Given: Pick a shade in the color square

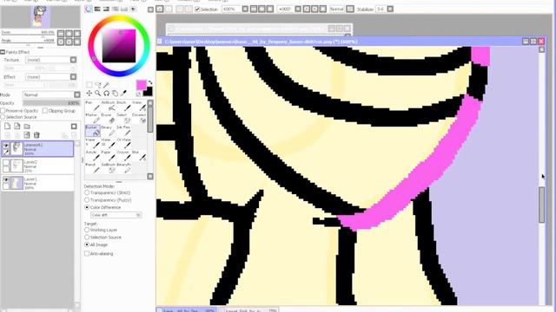Looking at the screenshot, I should pyautogui.click(x=119, y=46).
